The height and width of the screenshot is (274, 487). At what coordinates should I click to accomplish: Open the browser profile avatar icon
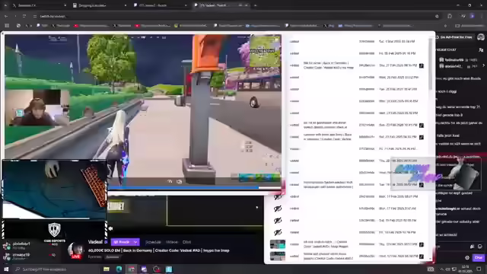[x=473, y=16]
